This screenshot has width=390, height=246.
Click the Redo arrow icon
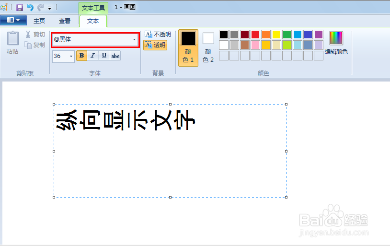coord(41,8)
